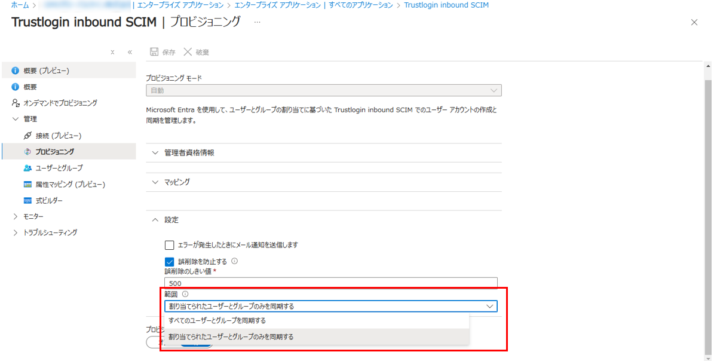Viewport: 714px width, 361px height.
Task: Click the 属性マッピング table icon
Action: click(27, 184)
